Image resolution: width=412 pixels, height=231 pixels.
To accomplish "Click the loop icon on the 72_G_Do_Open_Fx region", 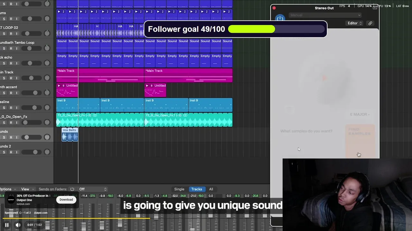I will (x=95, y=115).
